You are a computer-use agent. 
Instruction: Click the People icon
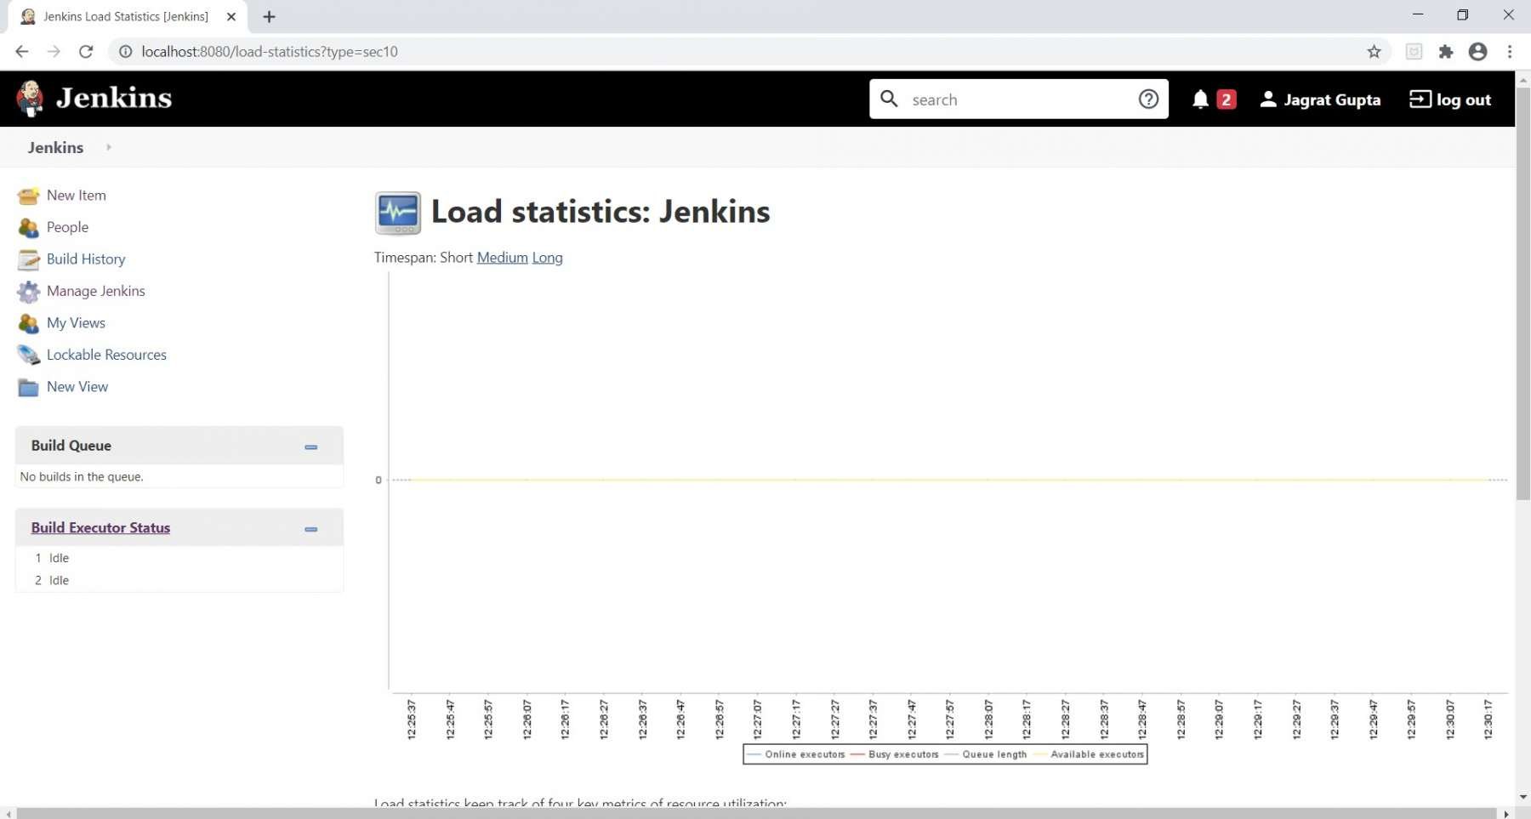[x=28, y=228]
